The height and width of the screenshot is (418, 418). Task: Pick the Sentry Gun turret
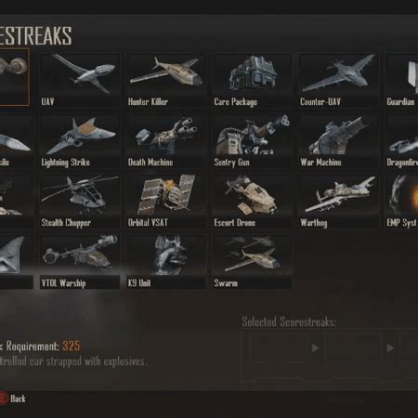point(252,142)
